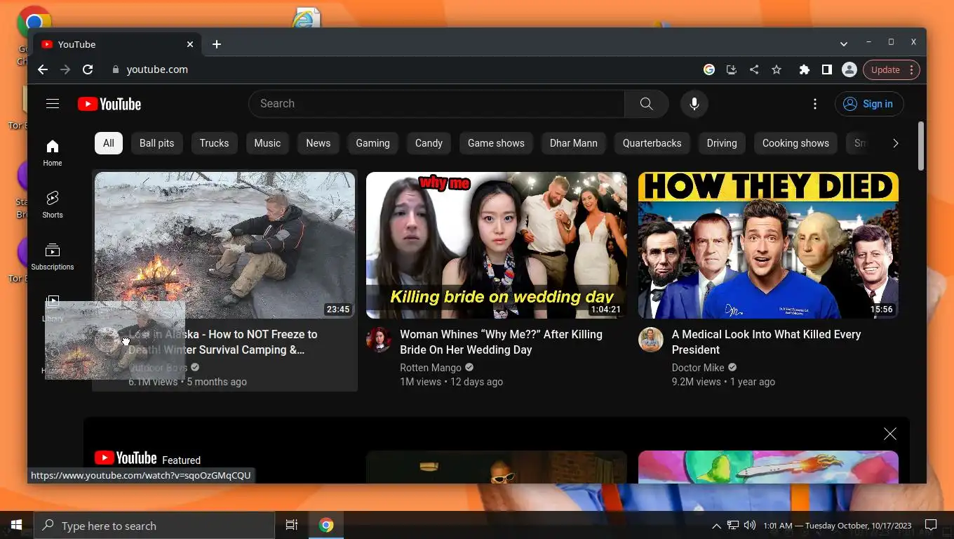Click the taskbar clock date
This screenshot has height=539, width=954.
pyautogui.click(x=838, y=526)
